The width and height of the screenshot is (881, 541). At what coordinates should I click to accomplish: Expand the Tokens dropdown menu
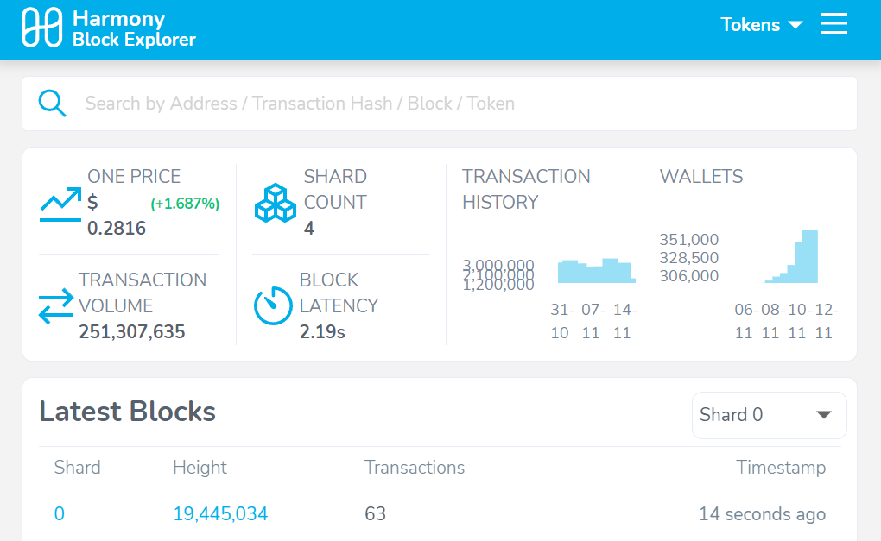pyautogui.click(x=761, y=25)
